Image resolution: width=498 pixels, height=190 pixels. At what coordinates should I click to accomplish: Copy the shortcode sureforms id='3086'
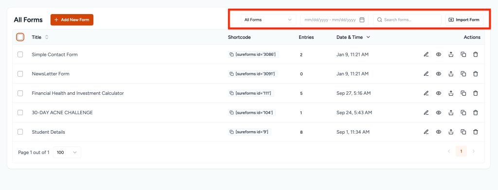(231, 54)
